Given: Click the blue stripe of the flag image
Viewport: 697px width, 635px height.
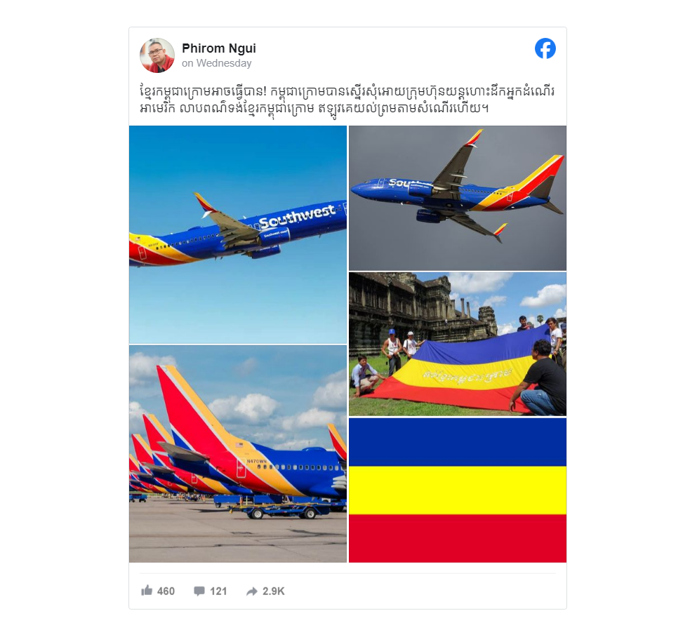Looking at the screenshot, I should pyautogui.click(x=458, y=442).
